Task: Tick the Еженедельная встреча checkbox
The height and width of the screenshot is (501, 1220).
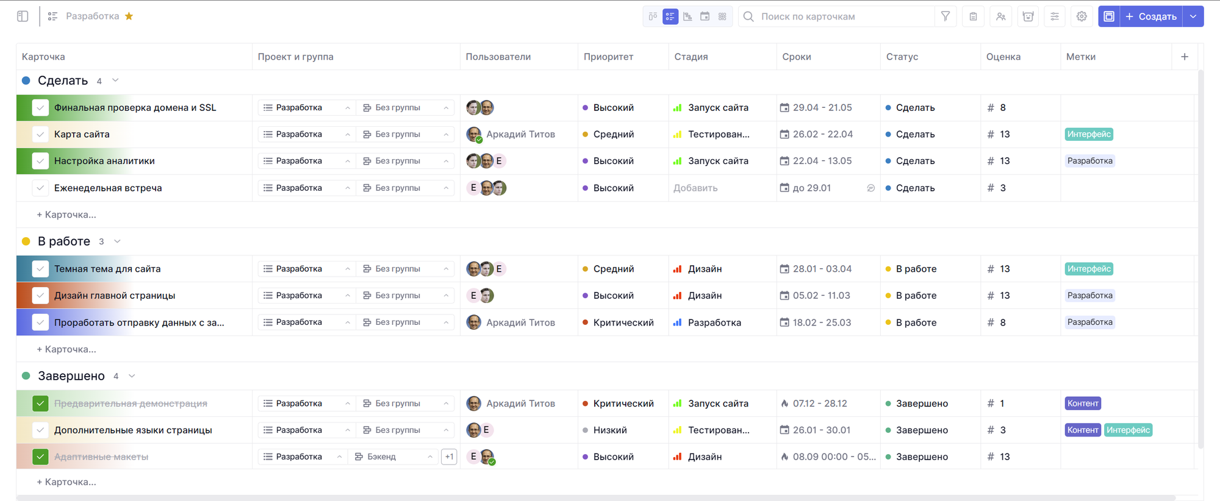Action: 40,188
